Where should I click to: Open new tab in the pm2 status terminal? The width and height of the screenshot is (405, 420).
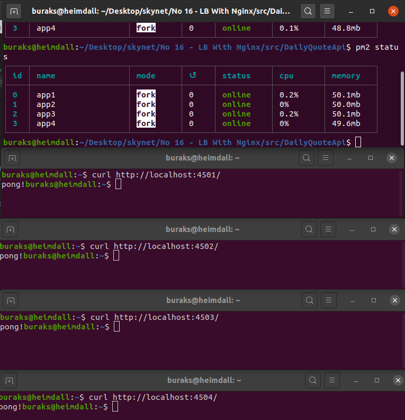[x=14, y=11]
